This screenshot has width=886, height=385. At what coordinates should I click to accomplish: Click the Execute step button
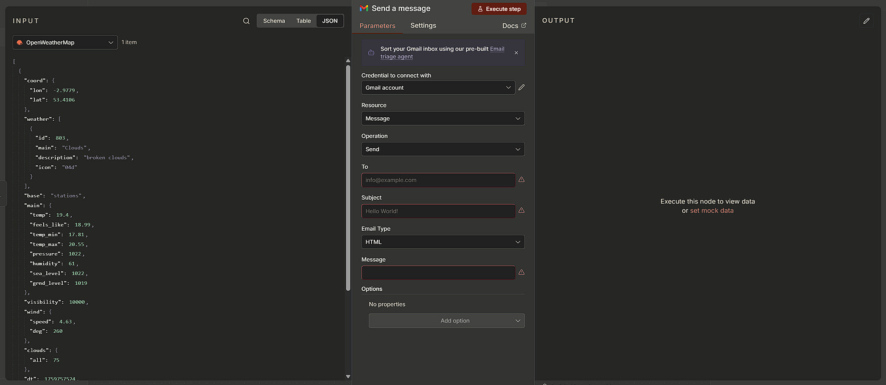point(499,9)
